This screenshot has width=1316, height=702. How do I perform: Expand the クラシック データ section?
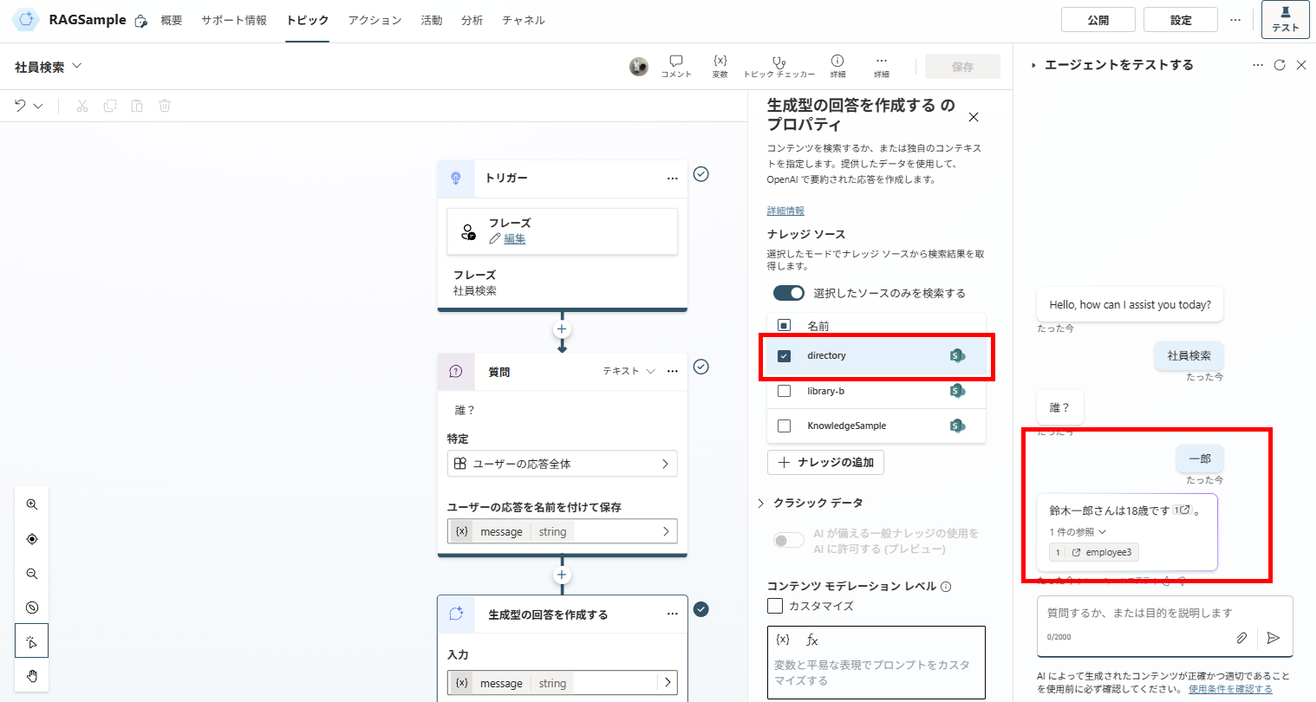tap(760, 502)
